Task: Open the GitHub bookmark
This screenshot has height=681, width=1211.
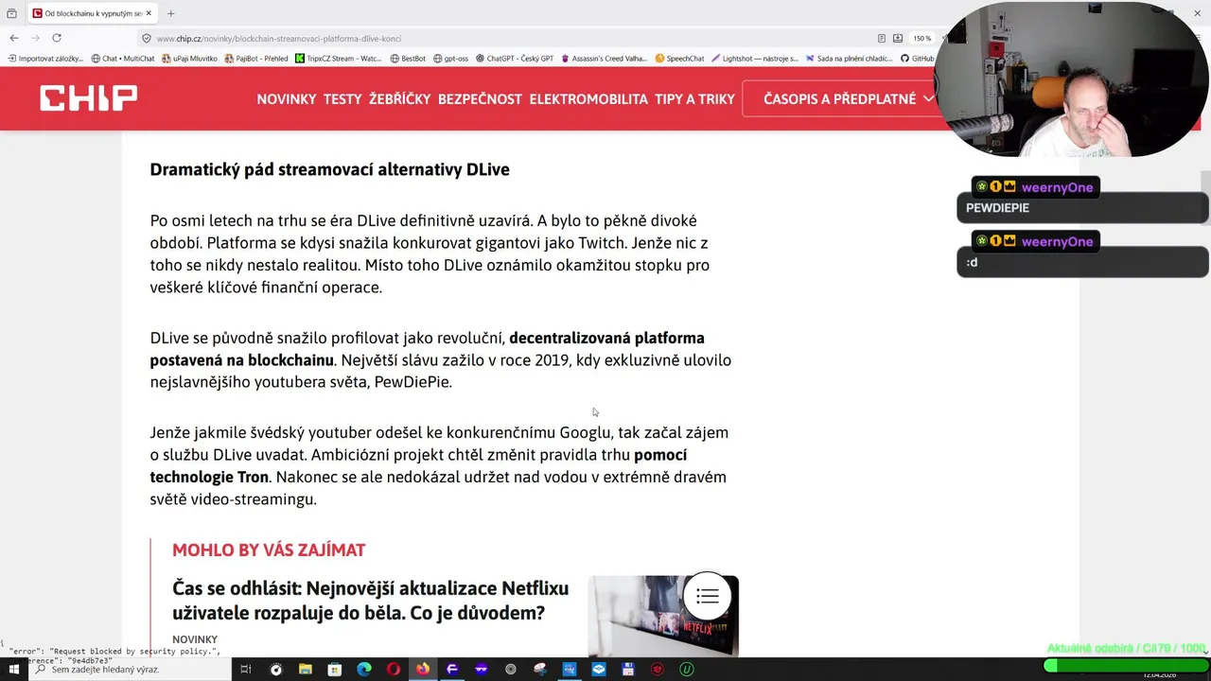Action: pyautogui.click(x=918, y=59)
